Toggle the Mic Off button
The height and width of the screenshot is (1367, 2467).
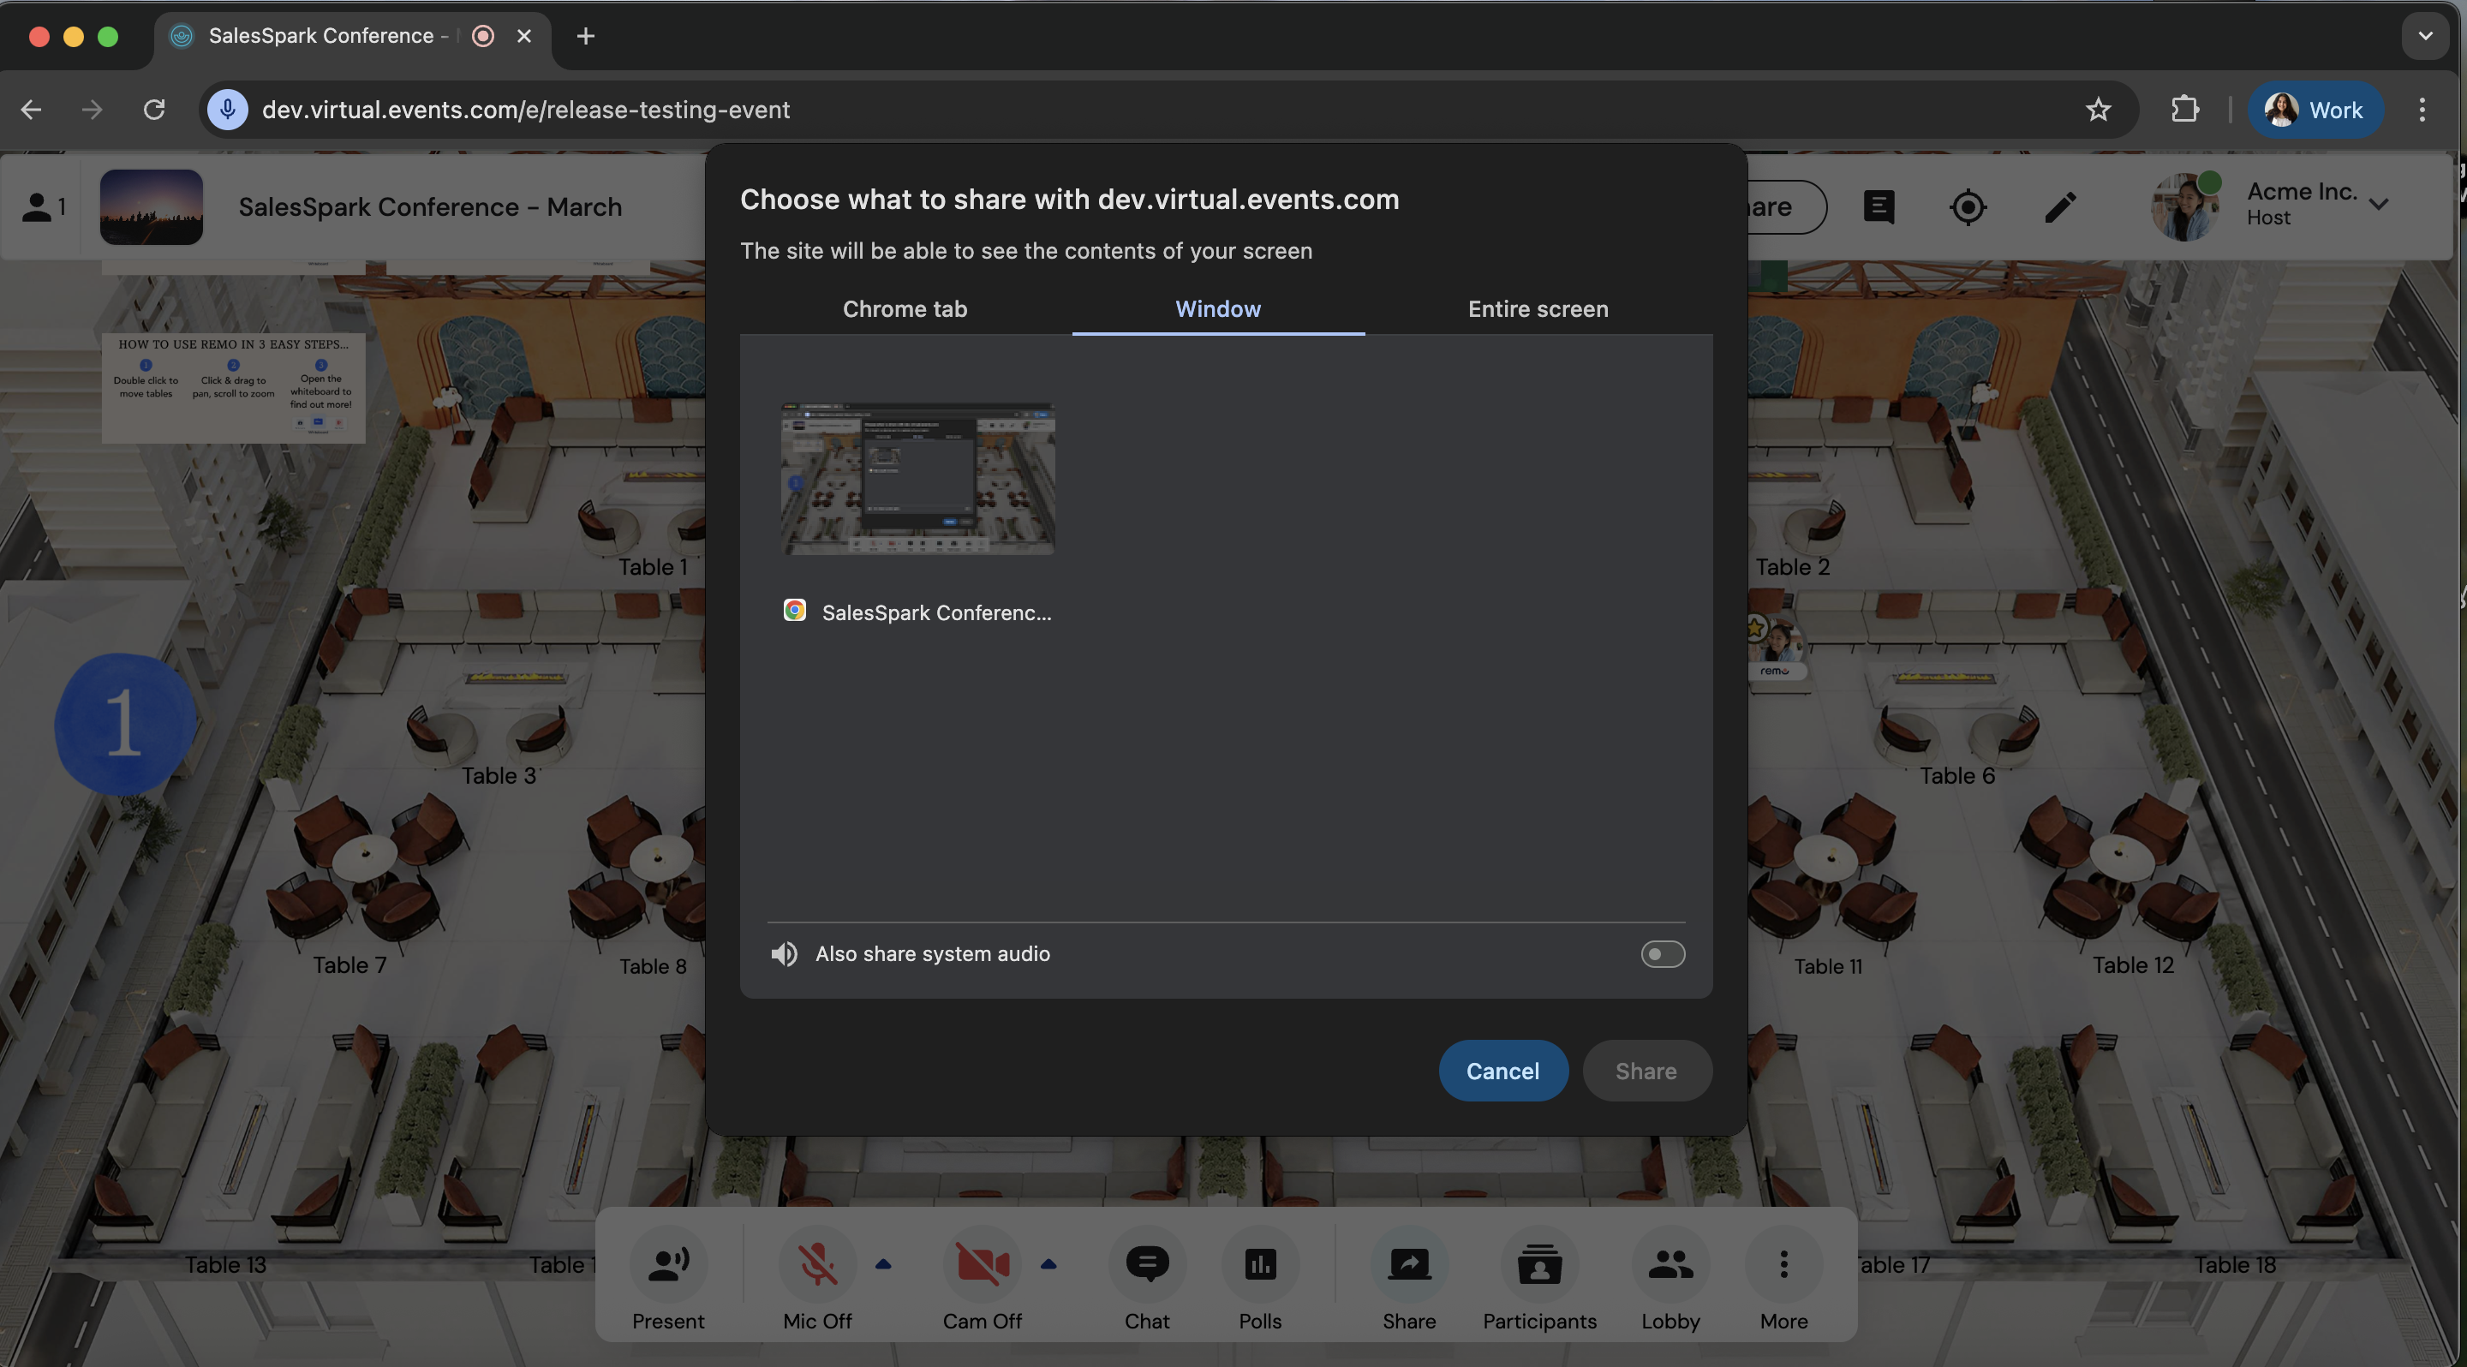click(x=817, y=1264)
